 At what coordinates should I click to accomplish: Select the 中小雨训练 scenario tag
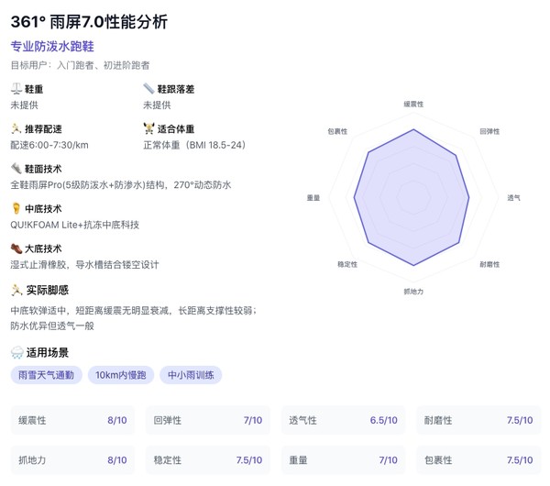[191, 375]
